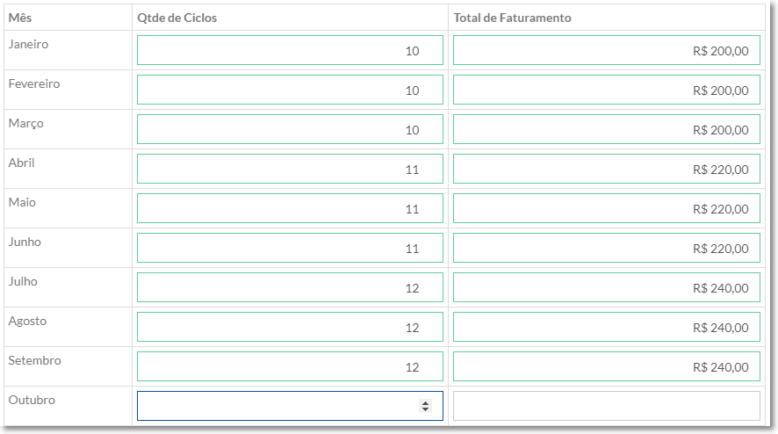Screen dimensions: 778x434
Task: Click Junho billing total field
Action: tap(606, 248)
